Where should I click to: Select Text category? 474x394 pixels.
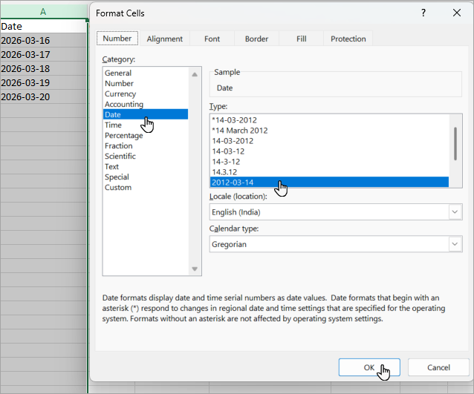[146, 167]
